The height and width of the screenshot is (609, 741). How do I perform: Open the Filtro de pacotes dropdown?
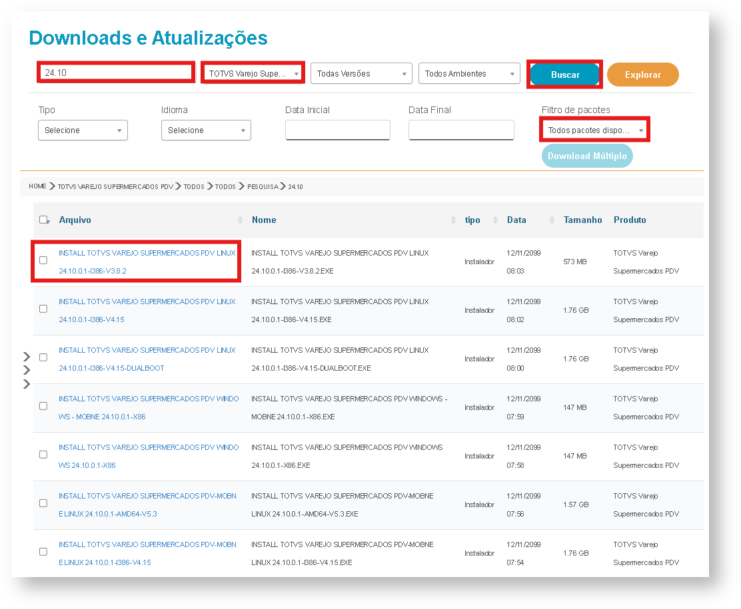594,130
